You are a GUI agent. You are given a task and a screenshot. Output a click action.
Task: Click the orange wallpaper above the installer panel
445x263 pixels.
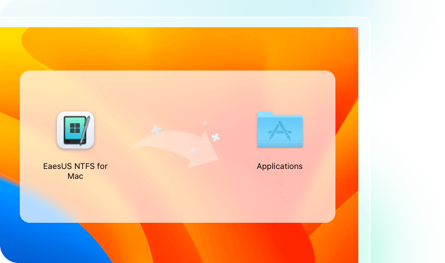186,50
